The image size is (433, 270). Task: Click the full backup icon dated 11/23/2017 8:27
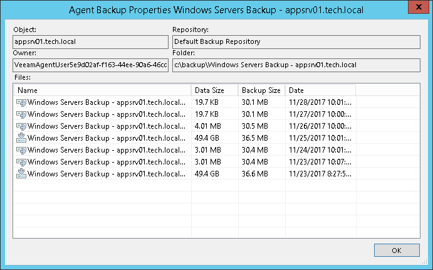[x=21, y=173]
